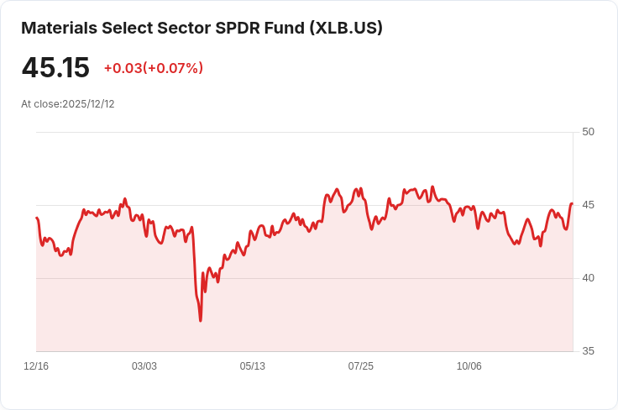The height and width of the screenshot is (410, 618).
Task: Click the 45.15 current price
Action: pos(55,68)
